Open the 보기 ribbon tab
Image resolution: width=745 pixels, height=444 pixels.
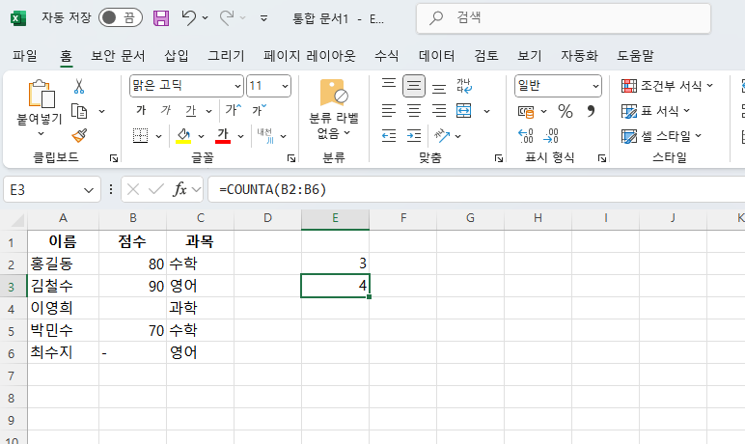click(x=529, y=56)
